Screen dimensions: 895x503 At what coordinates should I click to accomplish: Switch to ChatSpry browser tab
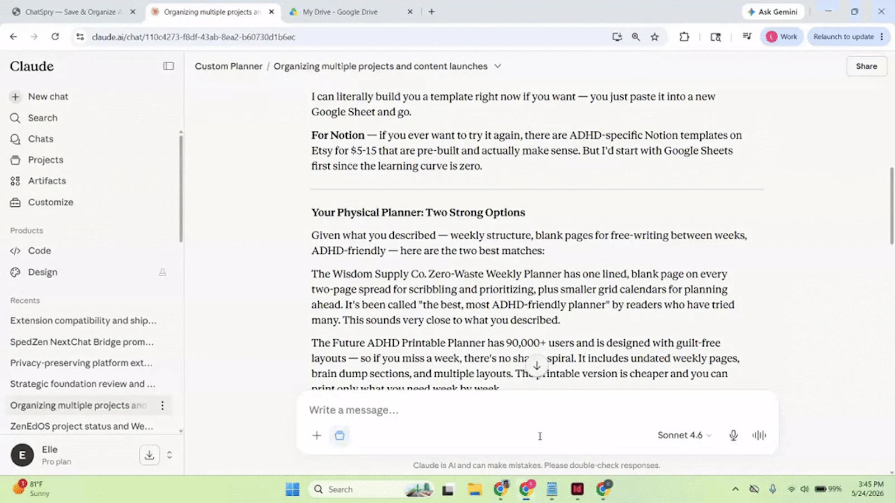tap(73, 12)
